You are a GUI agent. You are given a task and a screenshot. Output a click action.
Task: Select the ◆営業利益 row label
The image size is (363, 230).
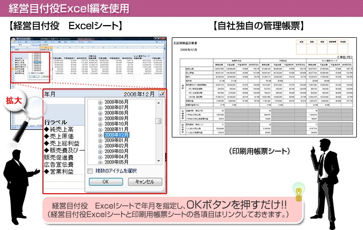point(59,172)
